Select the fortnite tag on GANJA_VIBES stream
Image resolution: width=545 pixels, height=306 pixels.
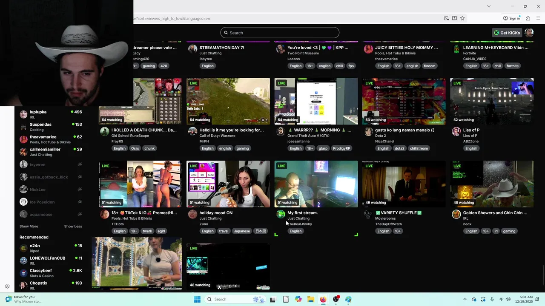(x=513, y=66)
